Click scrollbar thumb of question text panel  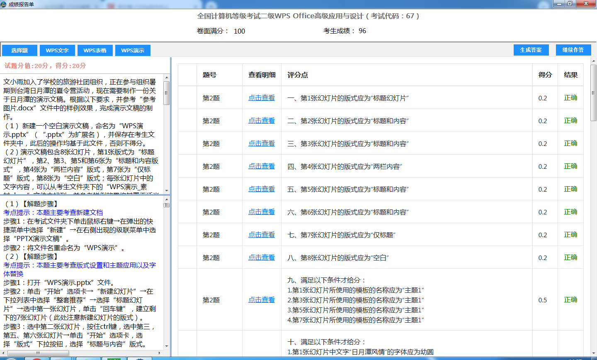click(x=167, y=93)
